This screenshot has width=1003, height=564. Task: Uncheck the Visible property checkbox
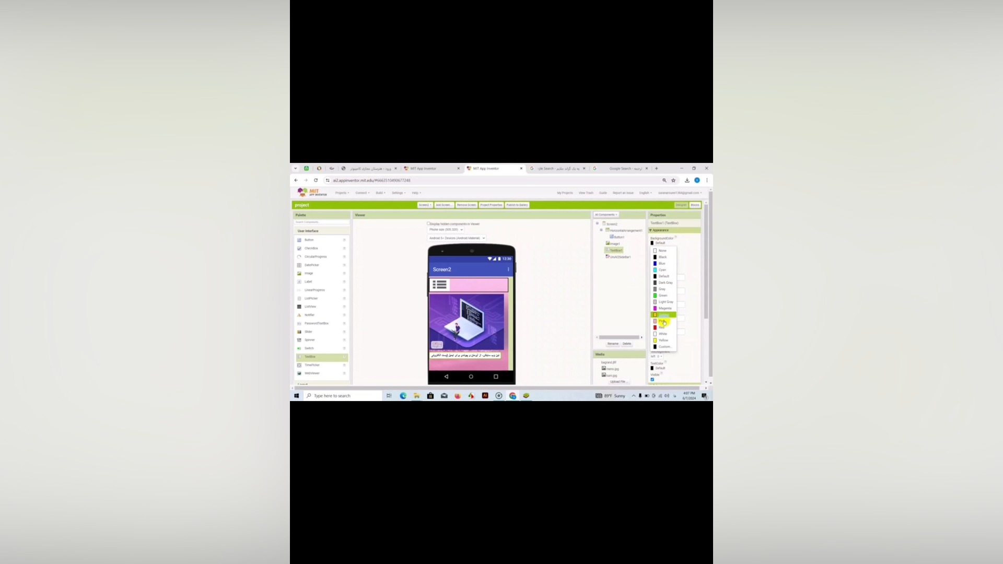pos(652,380)
